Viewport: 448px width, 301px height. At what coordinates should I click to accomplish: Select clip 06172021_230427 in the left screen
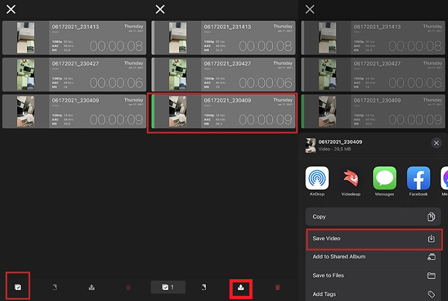pyautogui.click(x=74, y=74)
